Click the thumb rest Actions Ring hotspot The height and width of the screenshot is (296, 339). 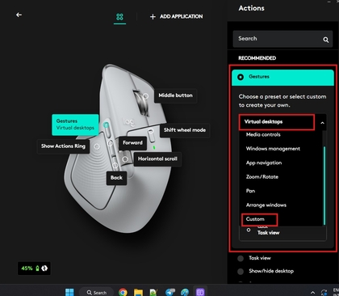[x=97, y=146]
